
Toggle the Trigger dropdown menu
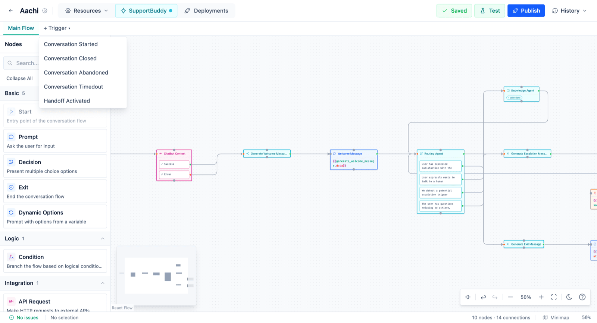[57, 28]
